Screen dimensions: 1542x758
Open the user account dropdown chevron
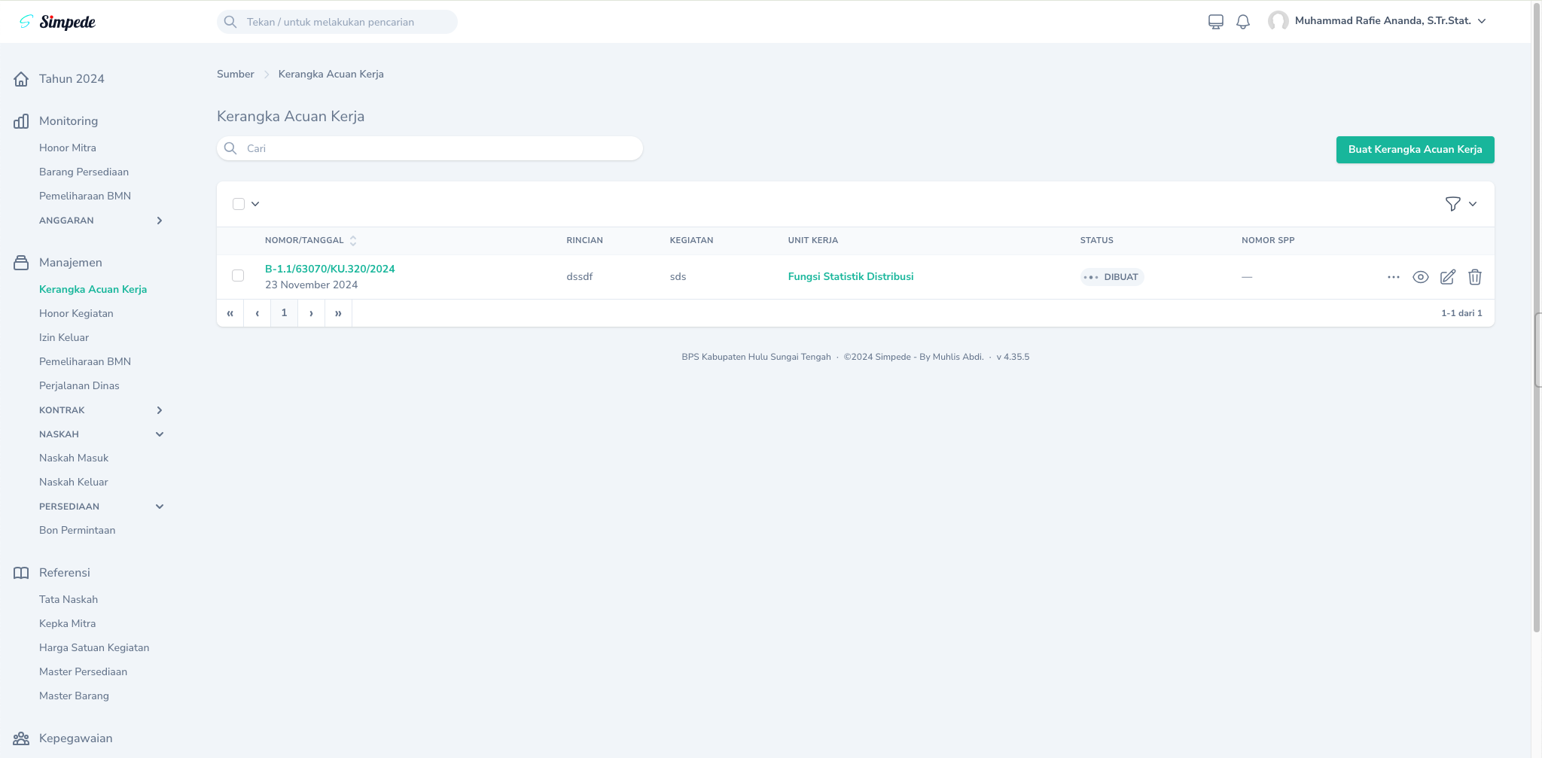click(1482, 21)
